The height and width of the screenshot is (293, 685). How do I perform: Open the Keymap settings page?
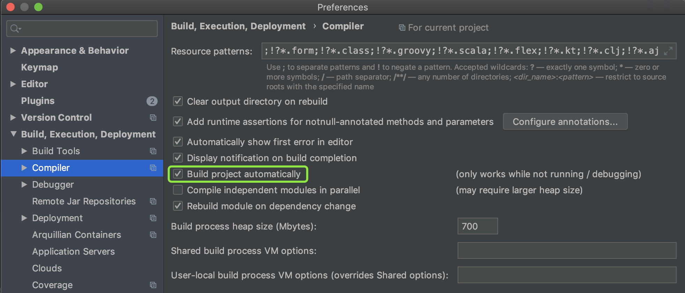[x=39, y=67]
